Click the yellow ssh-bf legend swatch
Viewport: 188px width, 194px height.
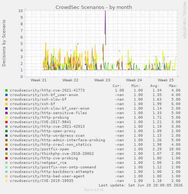6,104
